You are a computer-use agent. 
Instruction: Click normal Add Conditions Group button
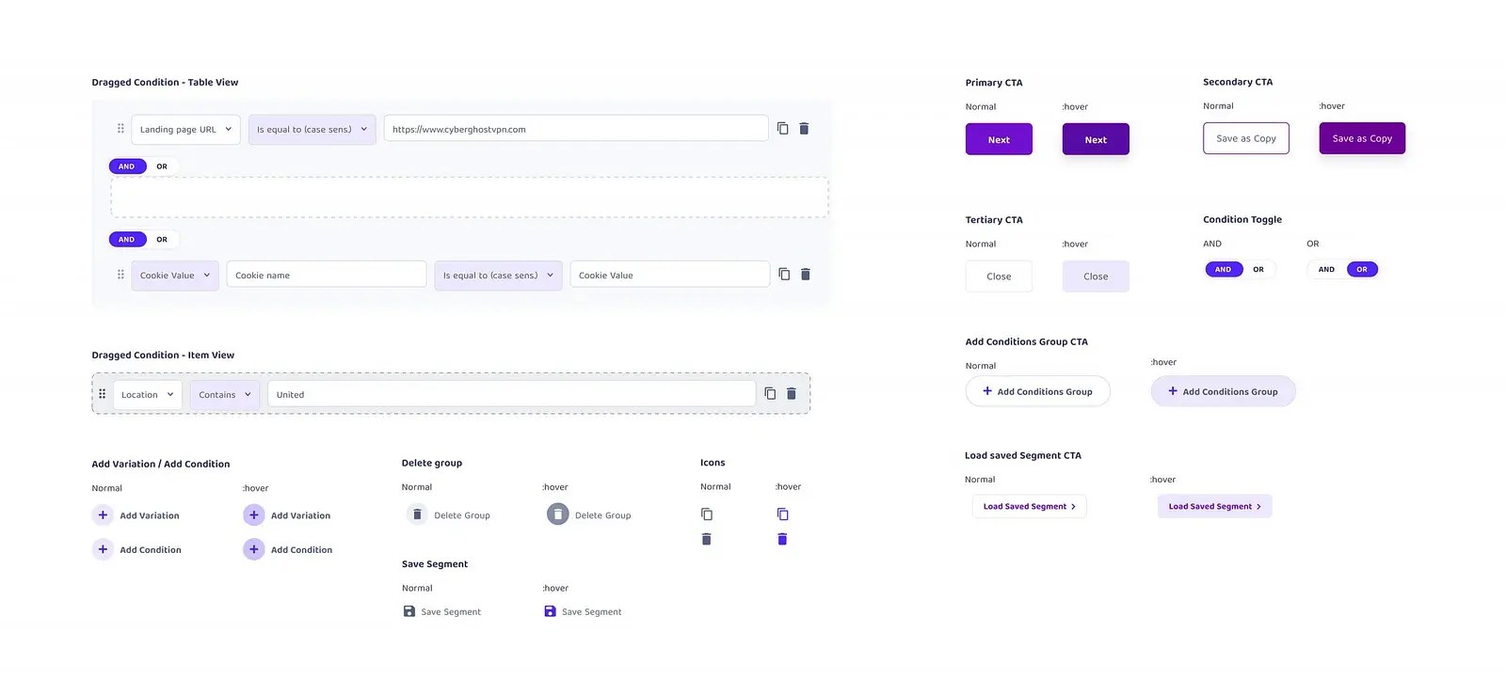click(x=1037, y=391)
